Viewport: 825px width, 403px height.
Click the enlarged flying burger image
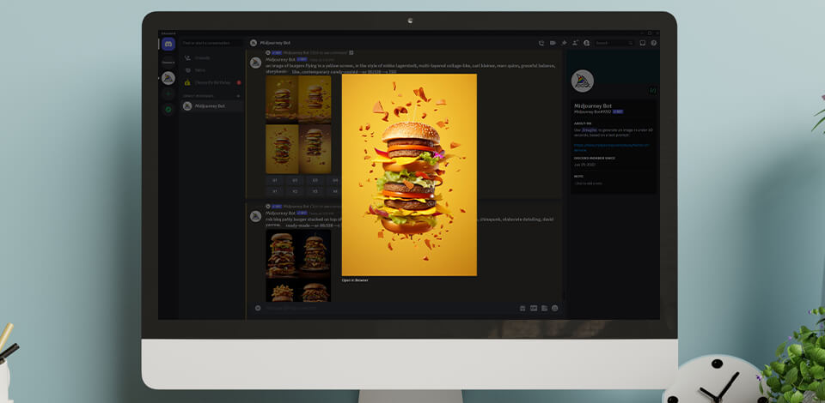[409, 175]
